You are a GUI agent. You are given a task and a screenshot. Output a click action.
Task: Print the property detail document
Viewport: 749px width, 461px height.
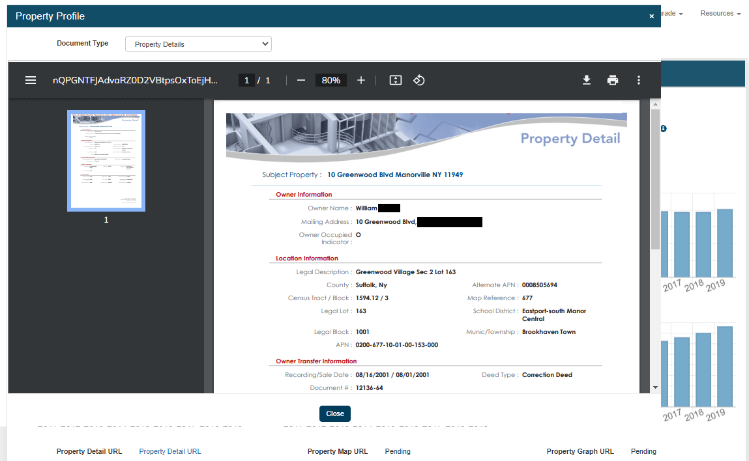click(x=612, y=80)
